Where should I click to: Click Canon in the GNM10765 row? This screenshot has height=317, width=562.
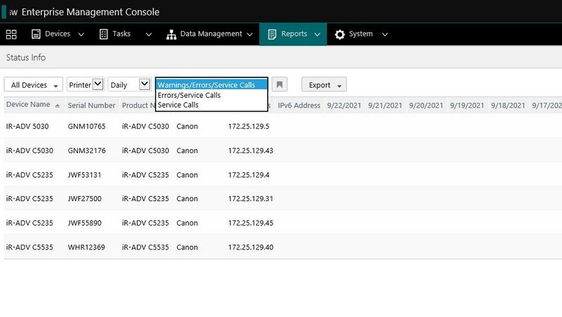pyautogui.click(x=187, y=127)
